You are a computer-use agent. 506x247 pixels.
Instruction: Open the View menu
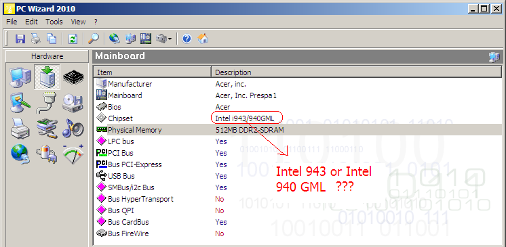(79, 22)
